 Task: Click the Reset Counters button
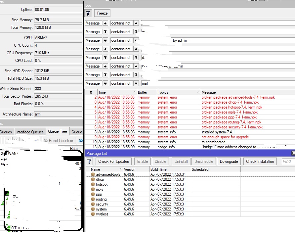(59, 141)
